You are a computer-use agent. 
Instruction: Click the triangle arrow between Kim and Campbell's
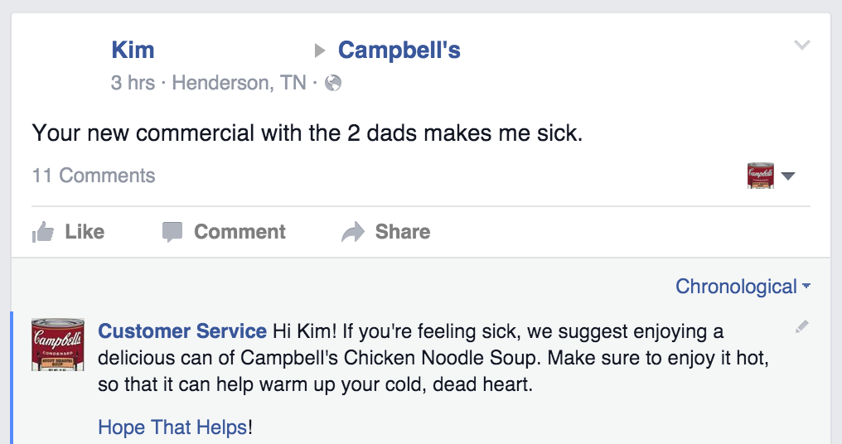[x=321, y=51]
